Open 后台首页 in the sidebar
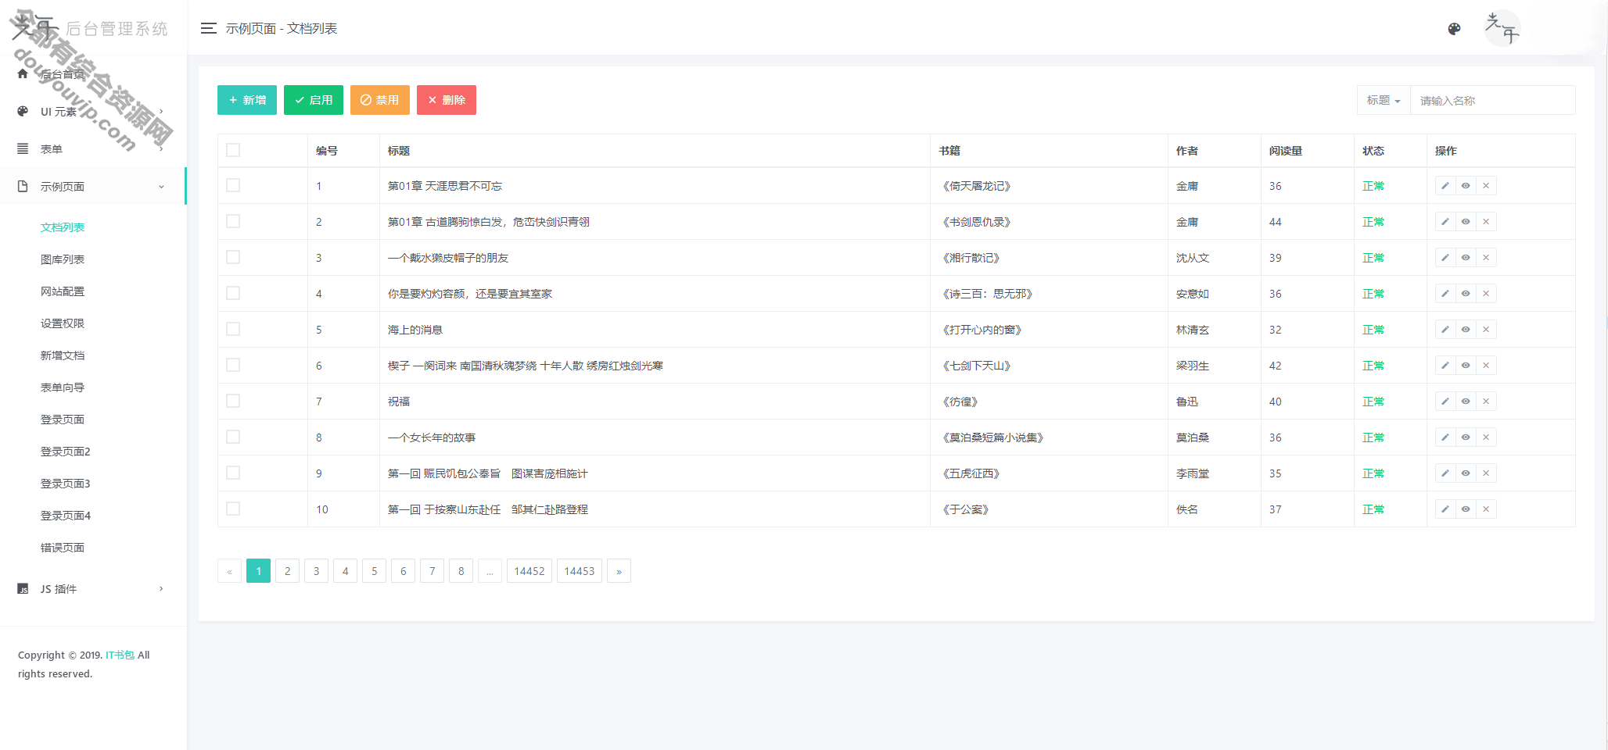Viewport: 1608px width, 750px height. coord(63,74)
